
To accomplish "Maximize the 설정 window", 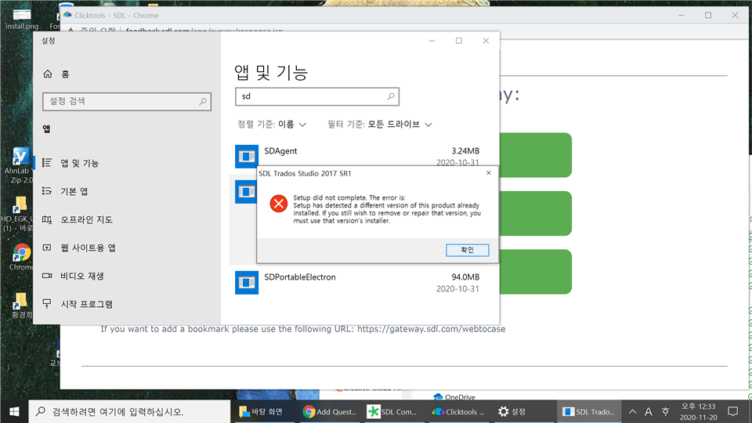I will [459, 41].
